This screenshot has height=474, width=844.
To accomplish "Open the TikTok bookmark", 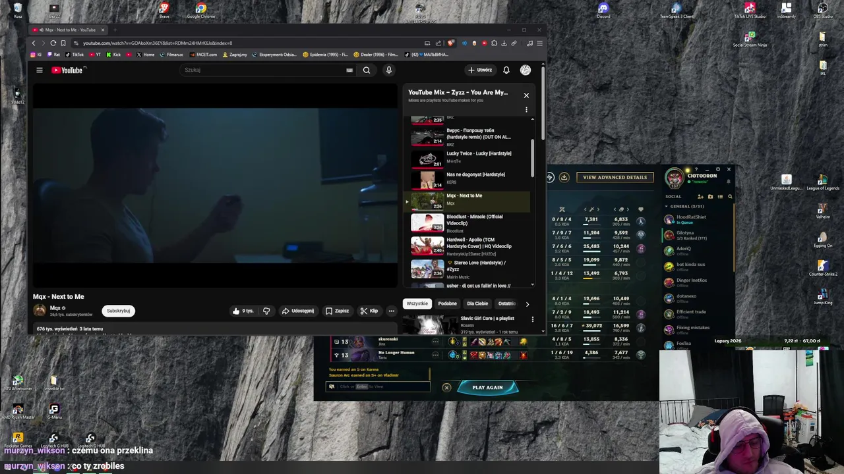I will [x=75, y=55].
